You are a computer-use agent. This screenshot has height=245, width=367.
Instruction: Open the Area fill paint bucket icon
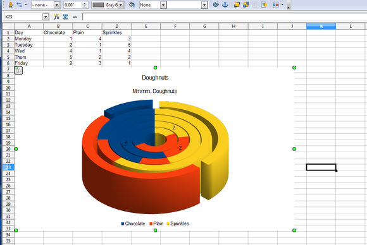click(132, 4)
